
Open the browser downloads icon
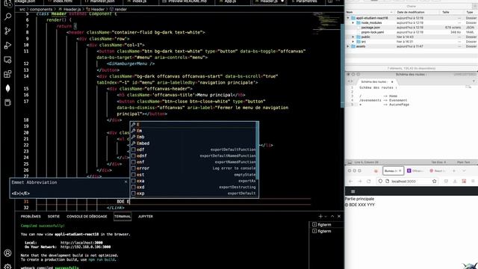click(x=455, y=181)
